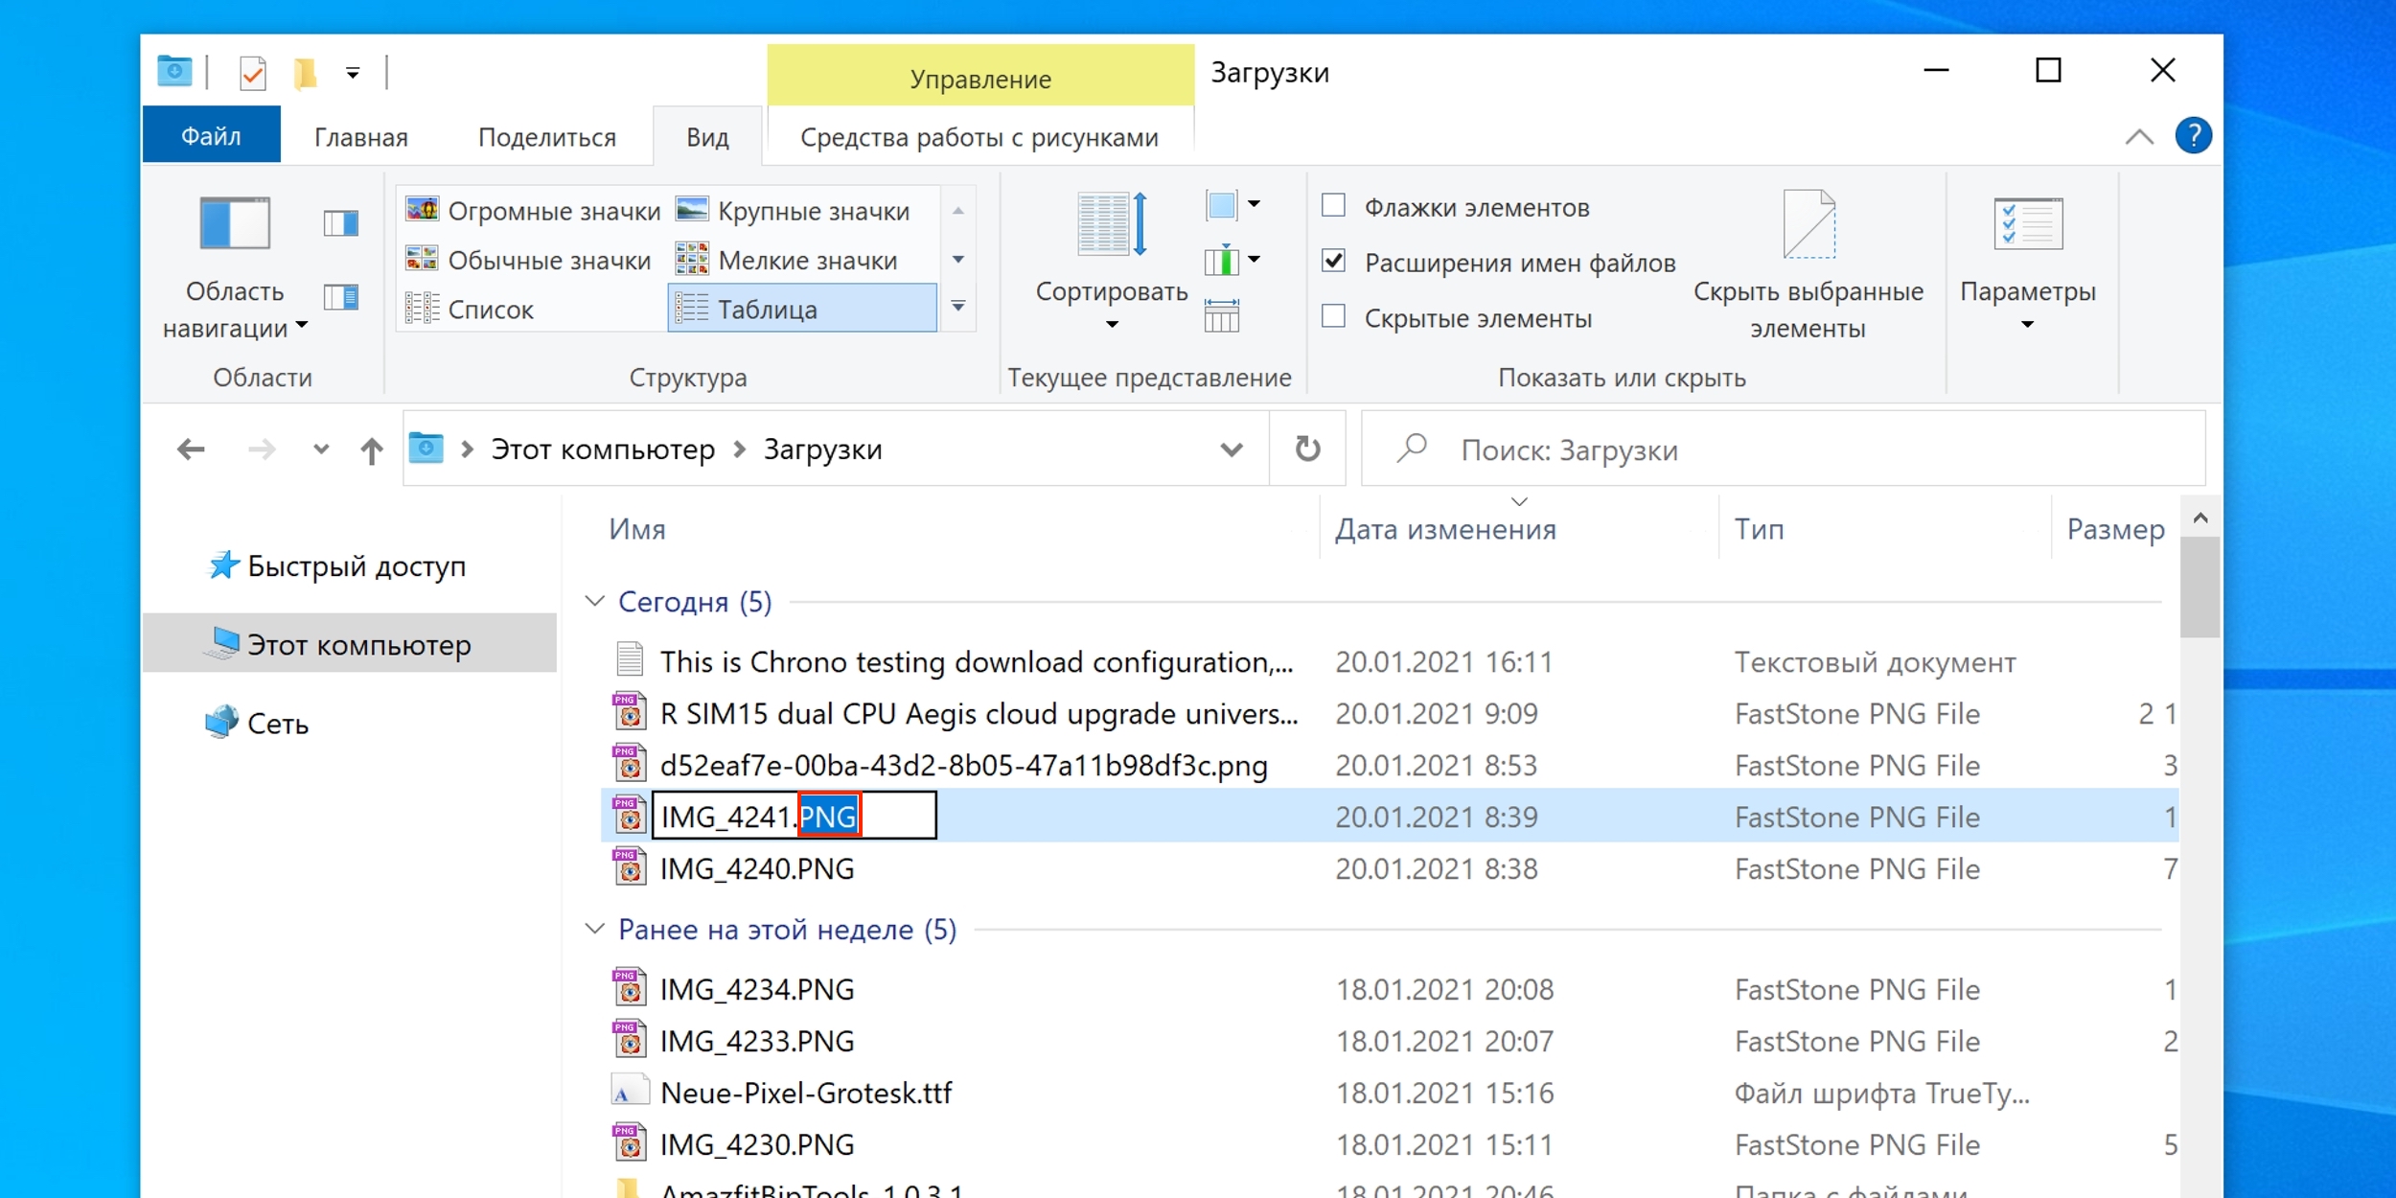This screenshot has width=2396, height=1198.
Task: Go up one folder level arrow
Action: pyautogui.click(x=371, y=449)
